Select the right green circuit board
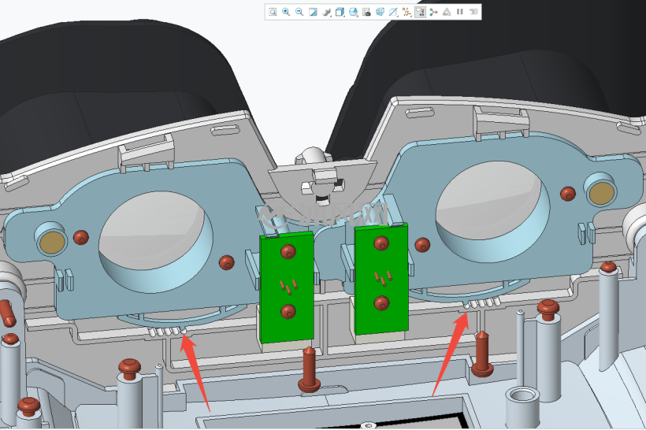 pos(381,279)
